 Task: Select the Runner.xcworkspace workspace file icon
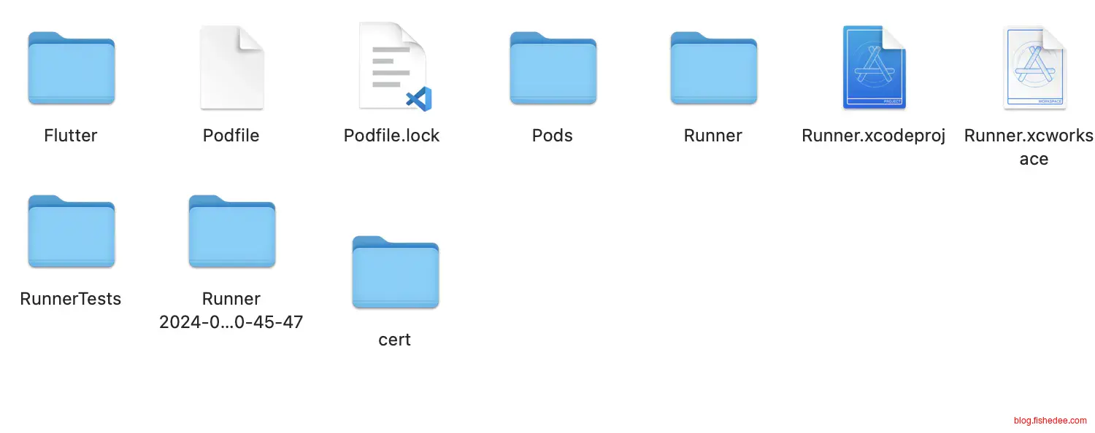(x=1034, y=68)
